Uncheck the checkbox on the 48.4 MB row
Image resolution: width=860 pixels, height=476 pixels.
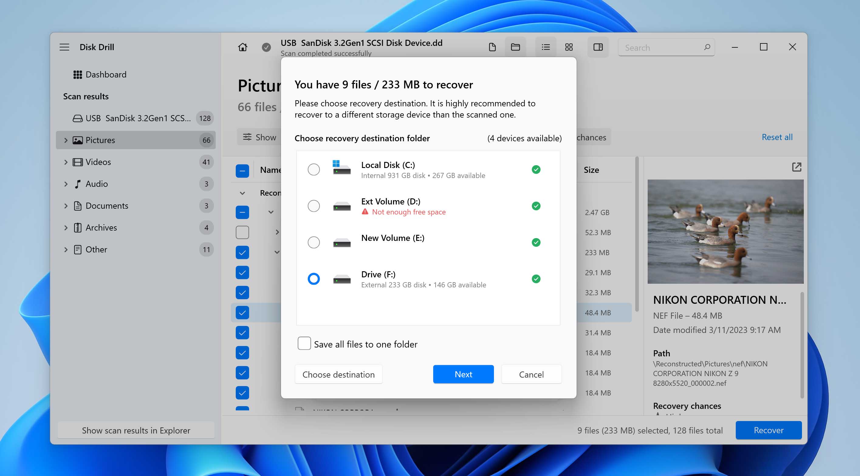242,313
